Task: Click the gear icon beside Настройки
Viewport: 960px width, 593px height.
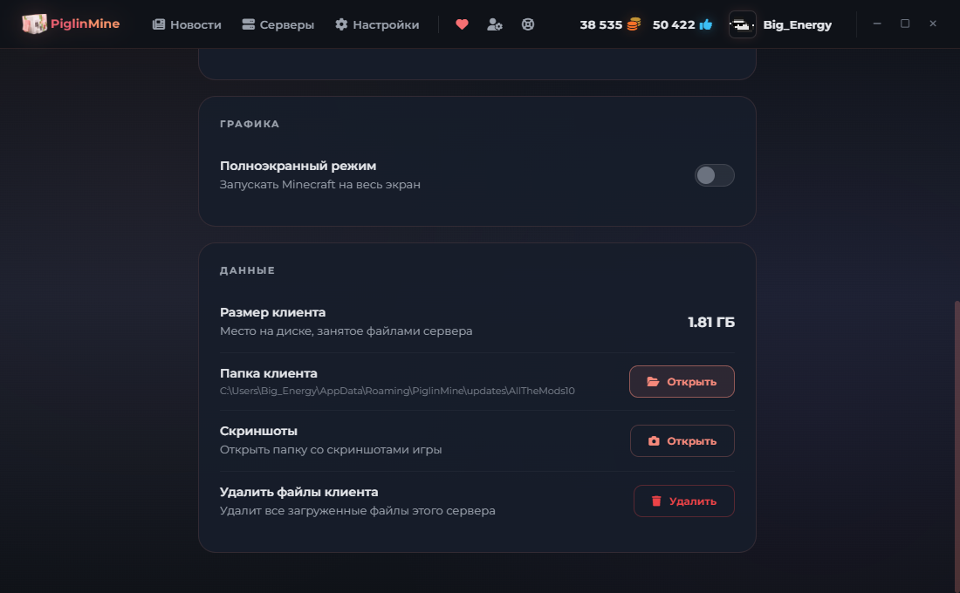Action: point(341,24)
